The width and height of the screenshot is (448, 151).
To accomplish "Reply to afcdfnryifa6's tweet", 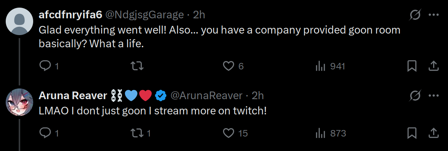I will 48,66.
